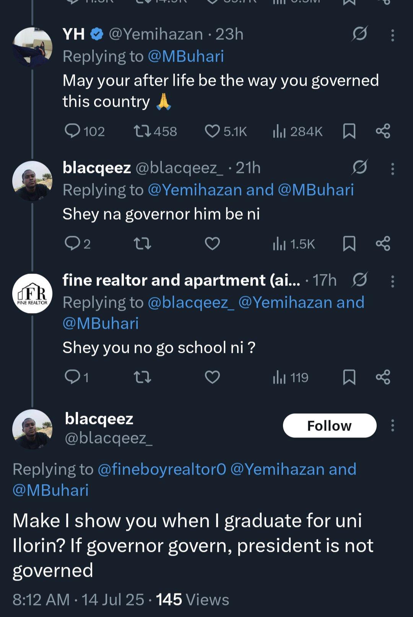Open YH's profile avatar
The image size is (413, 617).
click(33, 47)
